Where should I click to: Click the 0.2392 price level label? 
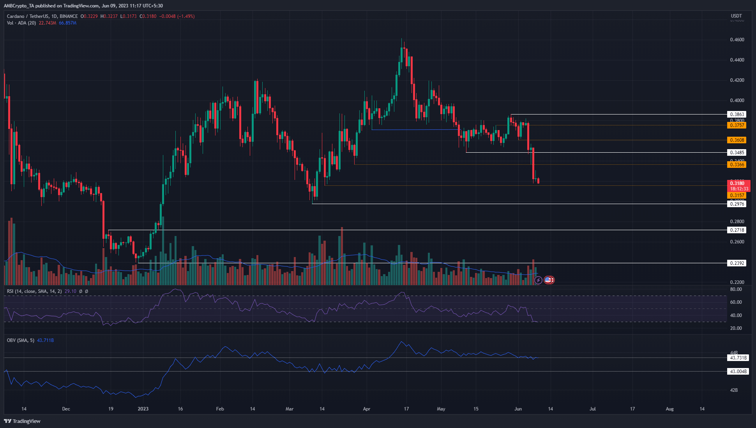(x=737, y=263)
